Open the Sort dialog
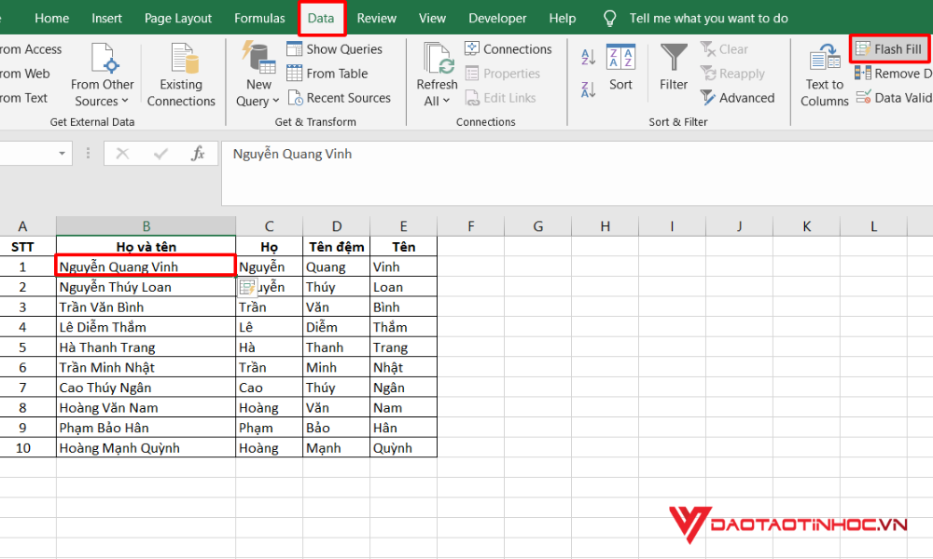933x559 pixels. [620, 67]
